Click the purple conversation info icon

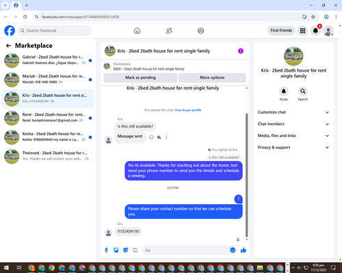241,51
